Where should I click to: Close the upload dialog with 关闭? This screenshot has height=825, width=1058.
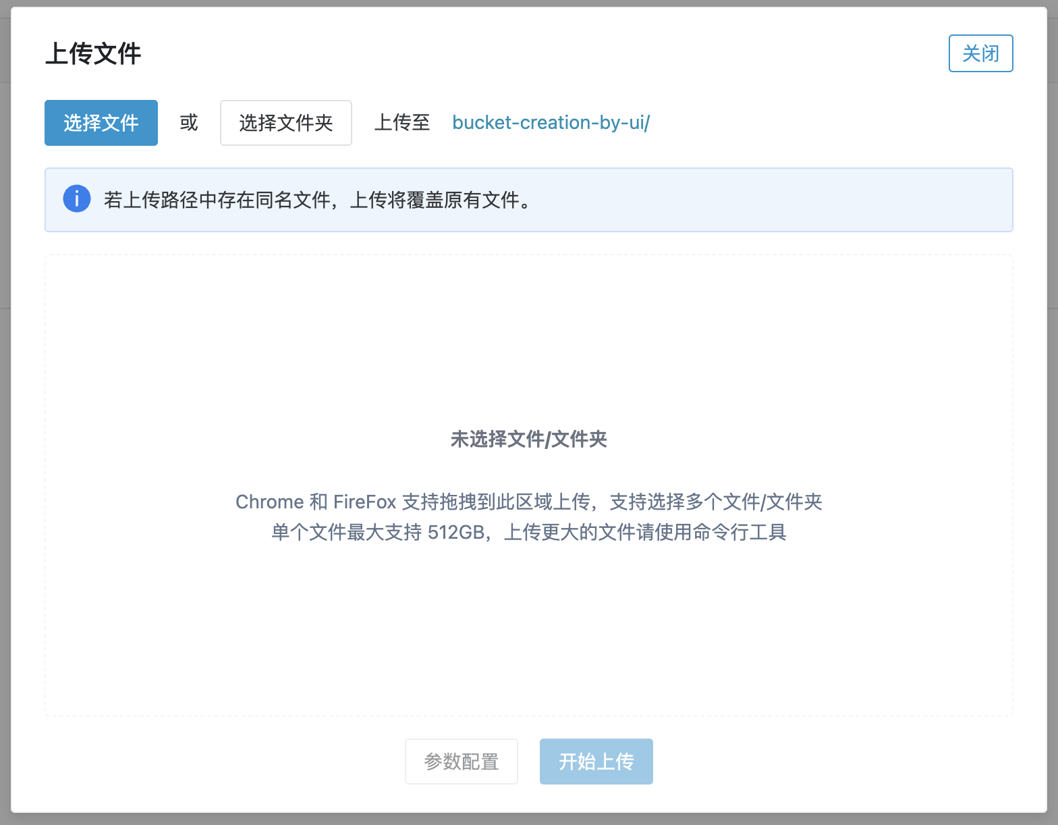pos(980,53)
